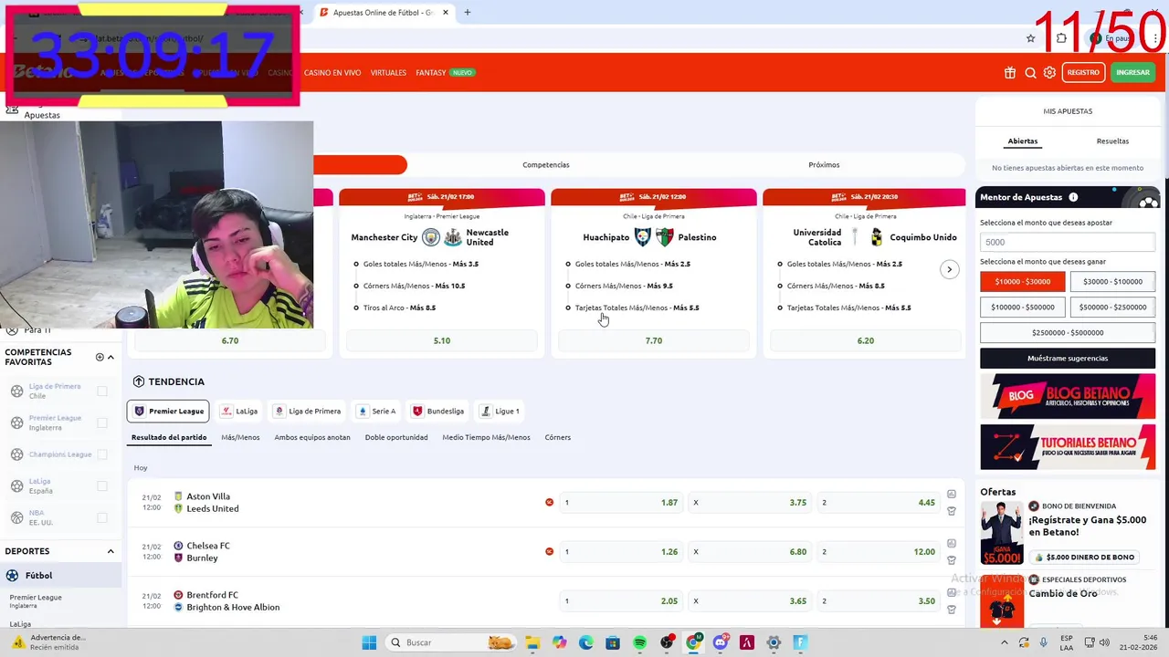This screenshot has width=1169, height=657.
Task: Open the Chrome three-dot menu
Action: click(1154, 38)
